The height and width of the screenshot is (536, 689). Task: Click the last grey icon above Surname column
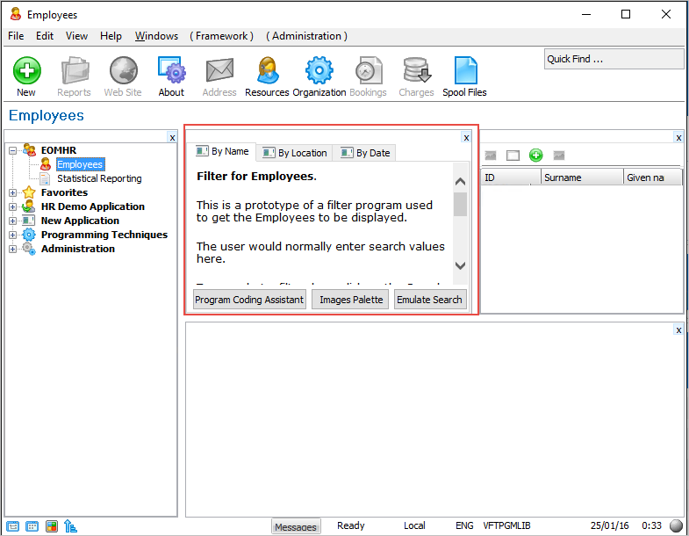[x=558, y=156]
